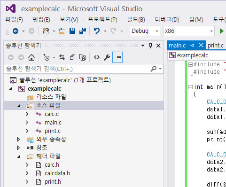Viewport: 226px width, 187px height.
Task: Collapse the 소스 파일 folder
Action: coord(19,106)
